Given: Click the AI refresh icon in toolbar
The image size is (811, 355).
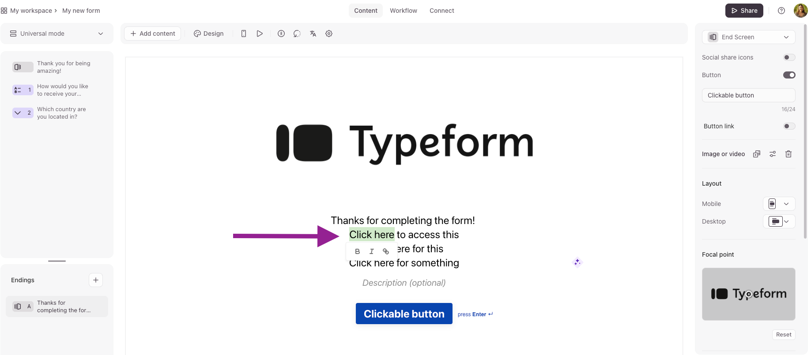Looking at the screenshot, I should (x=297, y=34).
